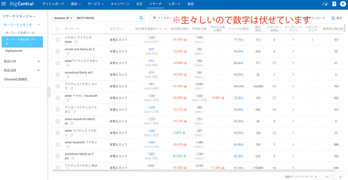
Task: Sort by the オーガニックランク column header
Action: tap(293, 29)
